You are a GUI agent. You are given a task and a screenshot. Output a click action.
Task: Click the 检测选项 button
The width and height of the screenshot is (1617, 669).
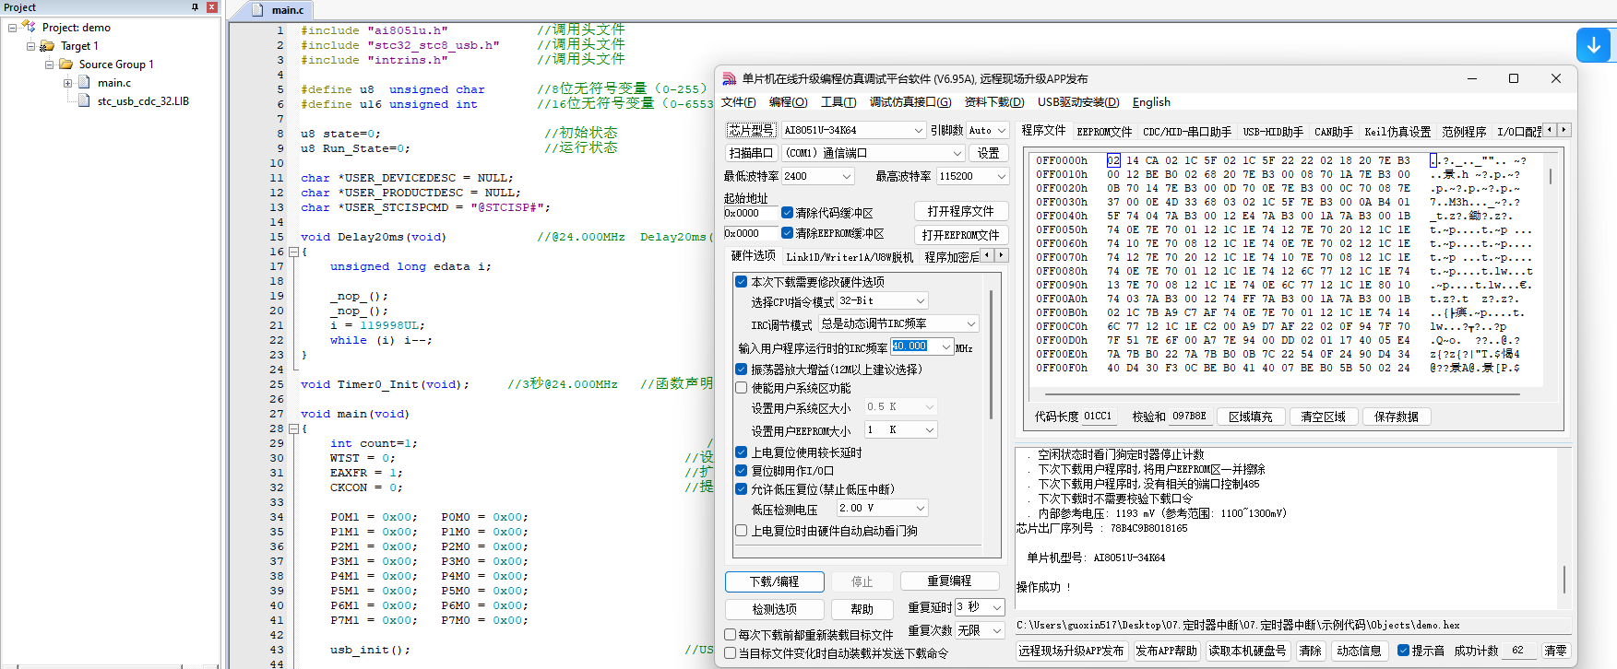pyautogui.click(x=775, y=609)
